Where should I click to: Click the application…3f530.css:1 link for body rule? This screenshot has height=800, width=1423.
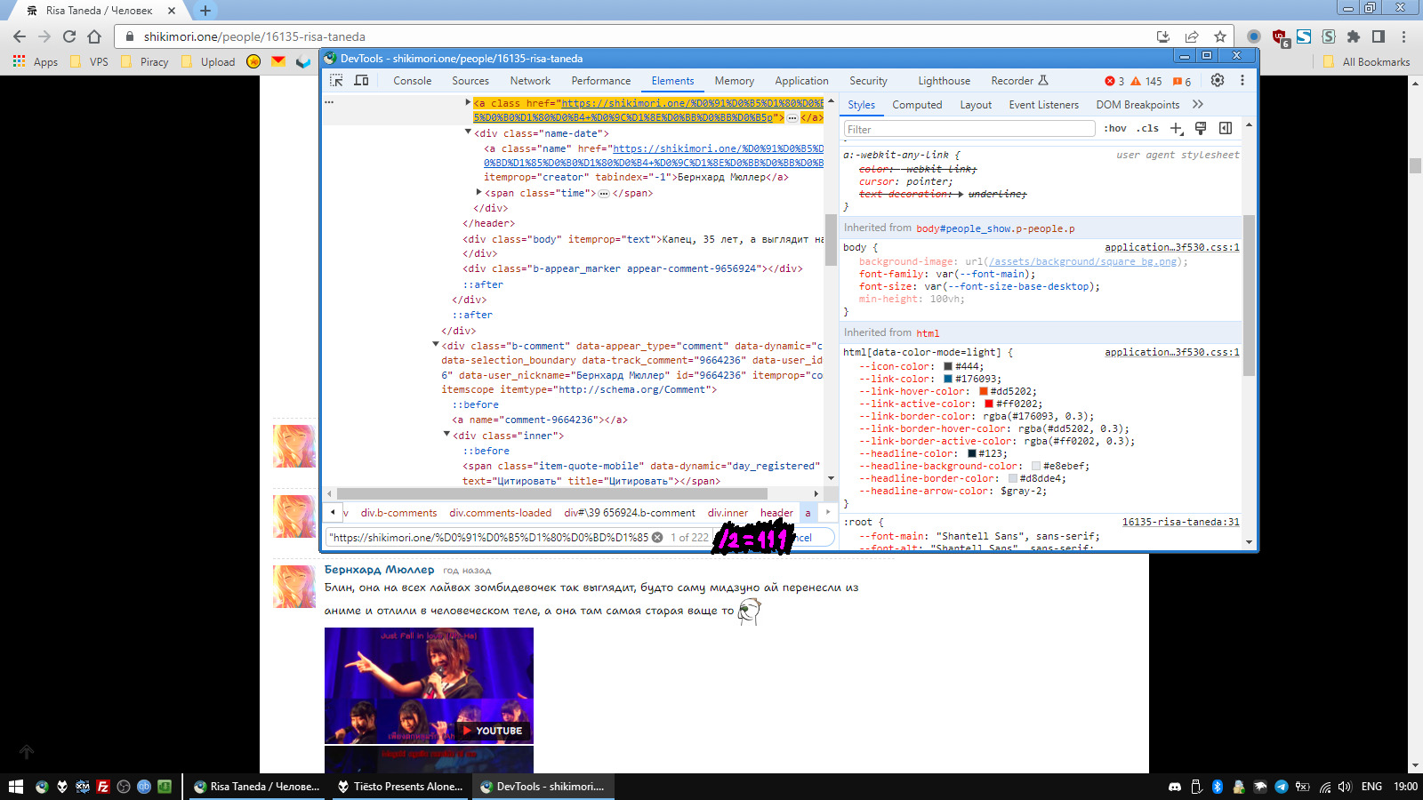tap(1171, 247)
